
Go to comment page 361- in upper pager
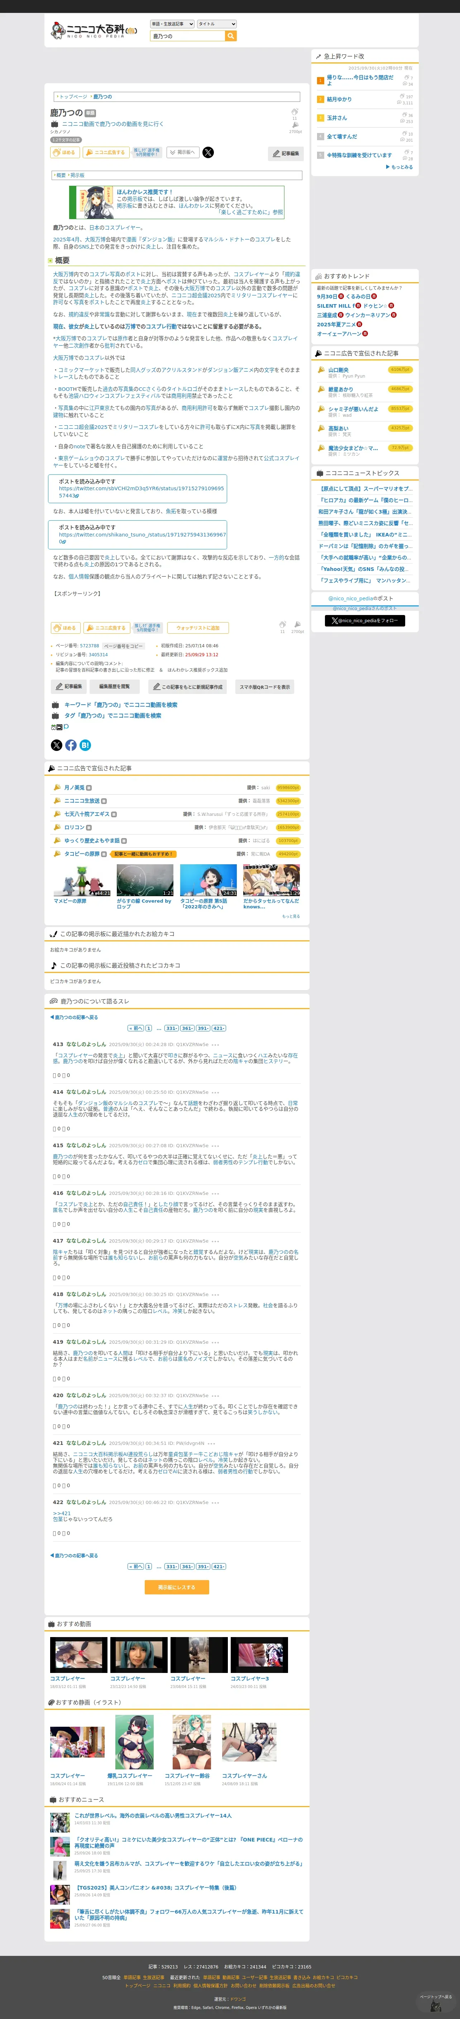(x=187, y=1028)
